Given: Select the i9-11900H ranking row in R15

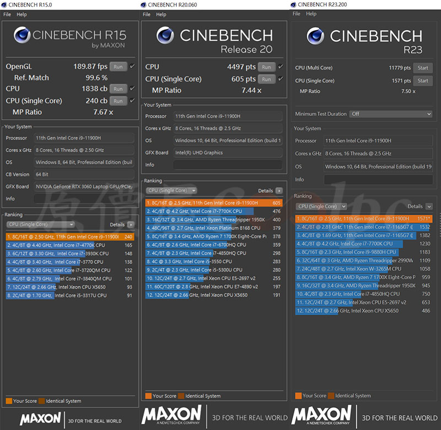Looking at the screenshot, I should click(x=70, y=237).
